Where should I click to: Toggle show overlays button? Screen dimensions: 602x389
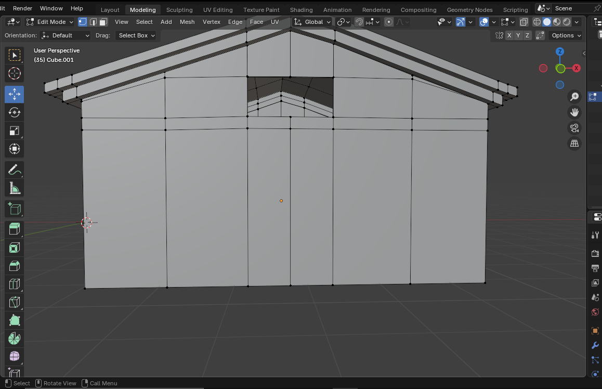tap(484, 22)
